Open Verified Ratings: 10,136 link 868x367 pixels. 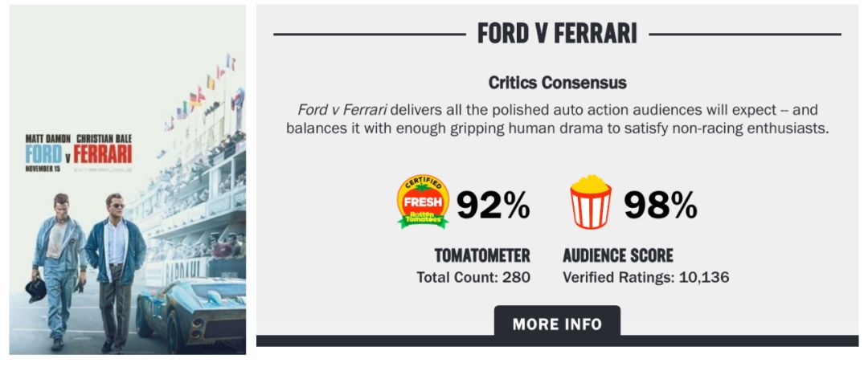[646, 278]
